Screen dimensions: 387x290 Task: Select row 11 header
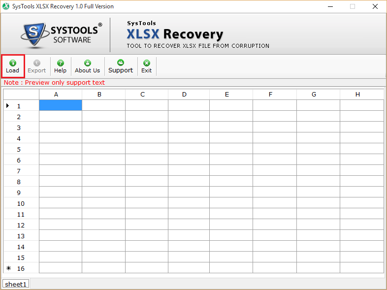(x=21, y=214)
